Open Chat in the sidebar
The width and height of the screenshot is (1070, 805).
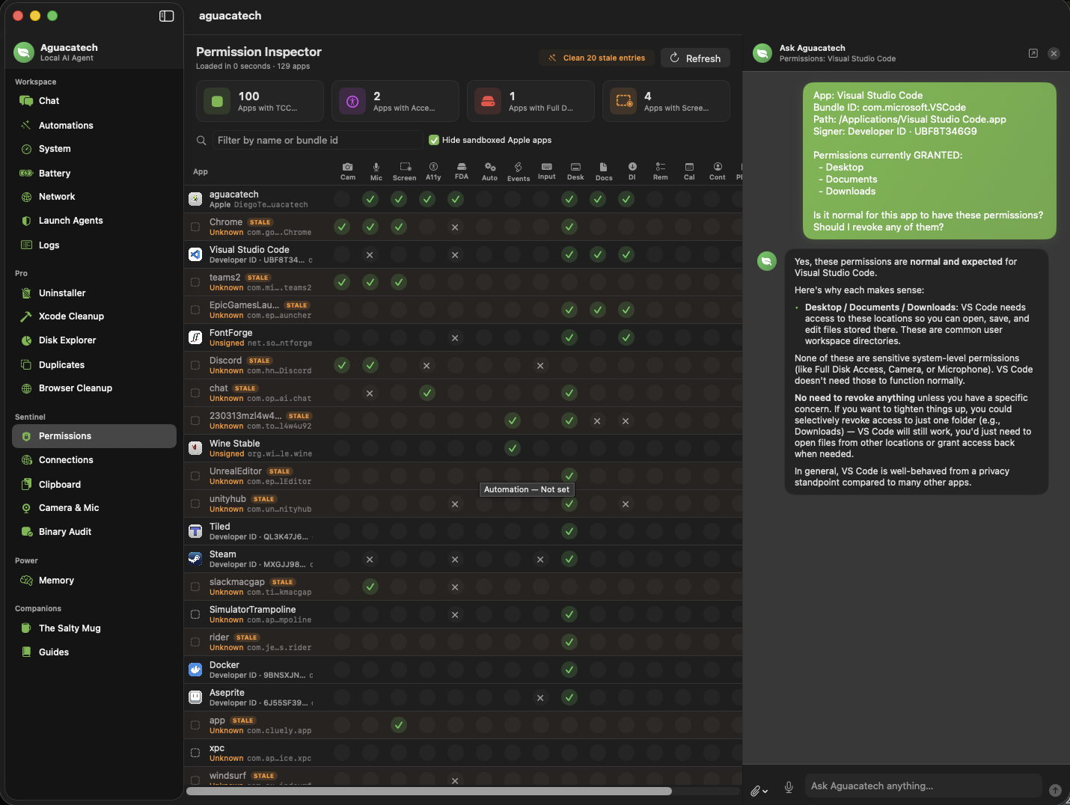point(94,101)
